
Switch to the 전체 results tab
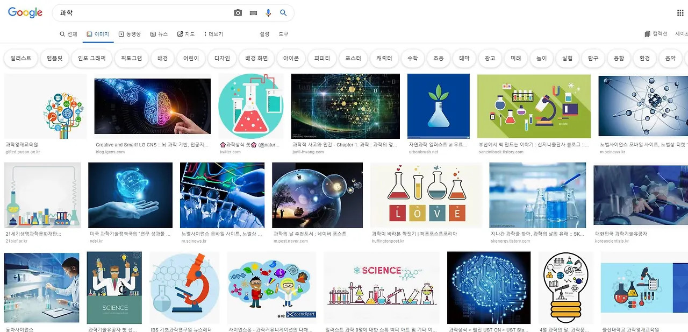[x=68, y=34]
